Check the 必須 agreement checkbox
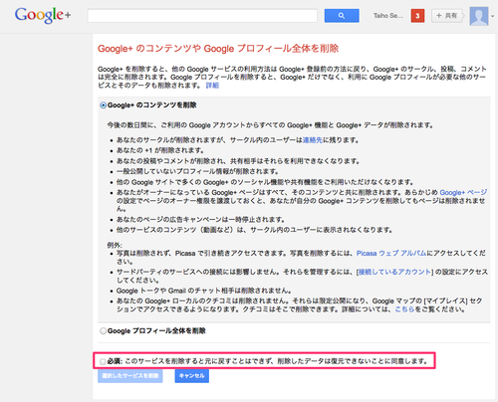This screenshot has width=498, height=402. (x=103, y=361)
